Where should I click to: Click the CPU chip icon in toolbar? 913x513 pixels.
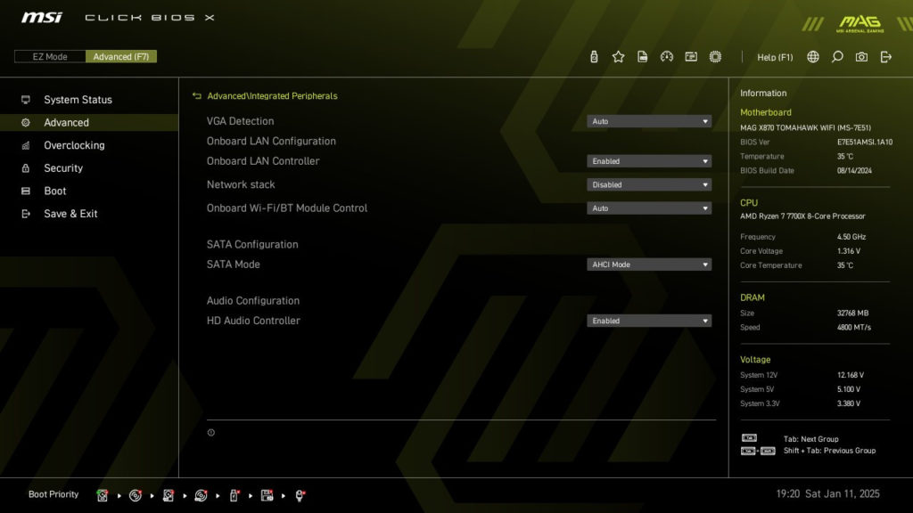(716, 56)
